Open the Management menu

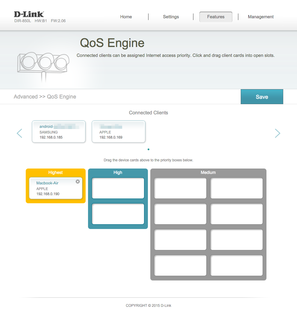click(x=260, y=17)
